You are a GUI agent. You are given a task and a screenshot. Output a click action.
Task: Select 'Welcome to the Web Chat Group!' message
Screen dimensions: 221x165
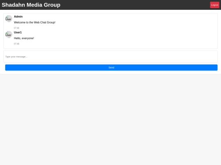tap(35, 22)
